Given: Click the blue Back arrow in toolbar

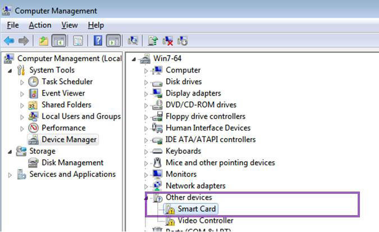Looking at the screenshot, I should tap(9, 40).
